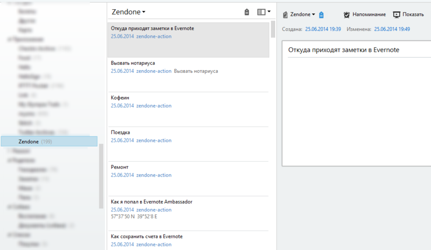This screenshot has width=431, height=250.
Task: Open the 'Кофеин' note
Action: click(189, 109)
